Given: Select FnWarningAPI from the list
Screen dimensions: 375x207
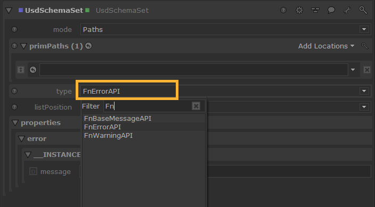Looking at the screenshot, I should point(108,136).
